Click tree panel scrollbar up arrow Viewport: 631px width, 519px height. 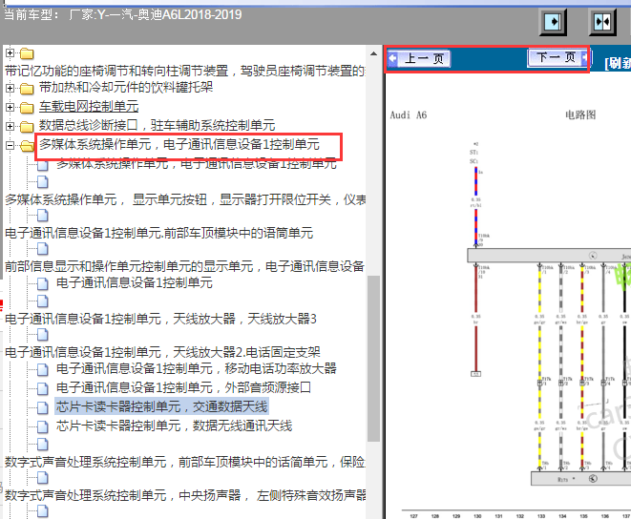click(x=373, y=53)
